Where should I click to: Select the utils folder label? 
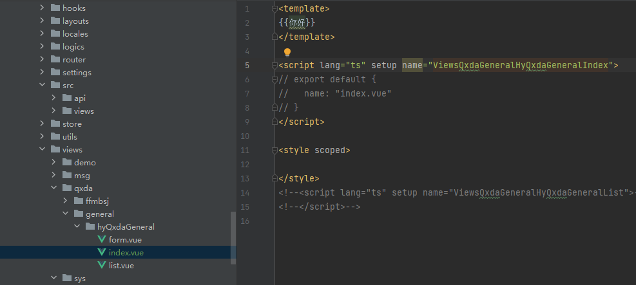70,136
